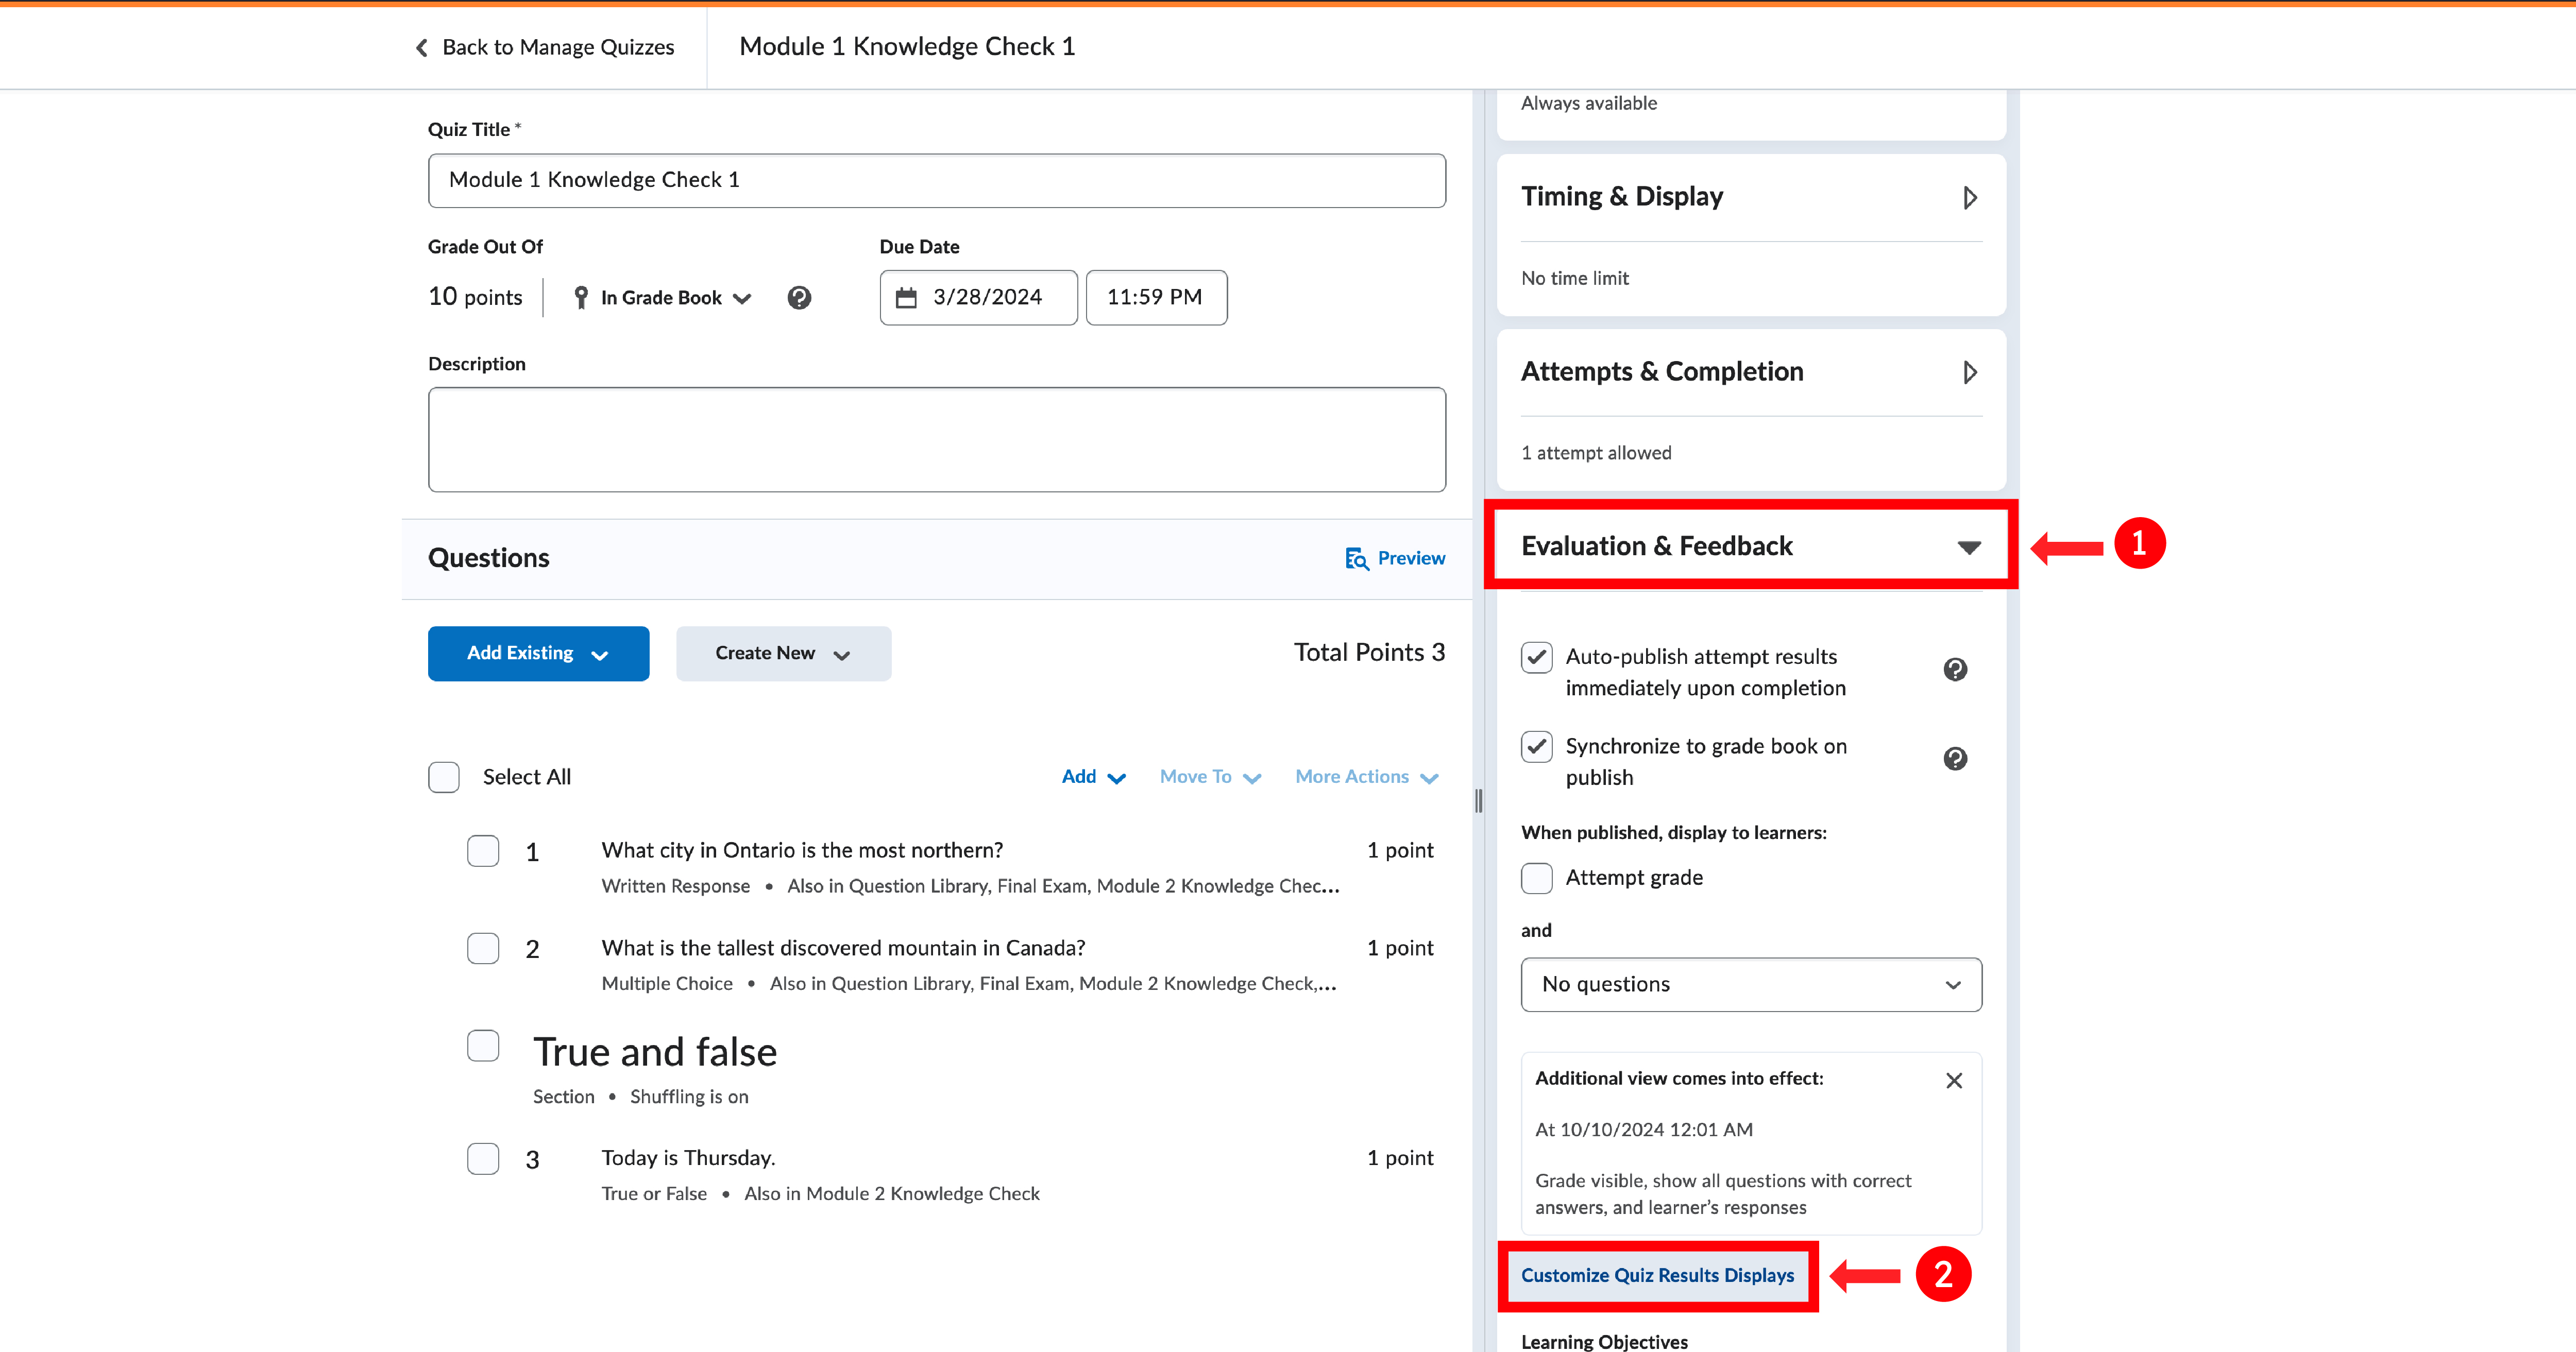2576x1352 pixels.
Task: Click the Synchronize to grade book help icon
Action: click(x=1955, y=759)
